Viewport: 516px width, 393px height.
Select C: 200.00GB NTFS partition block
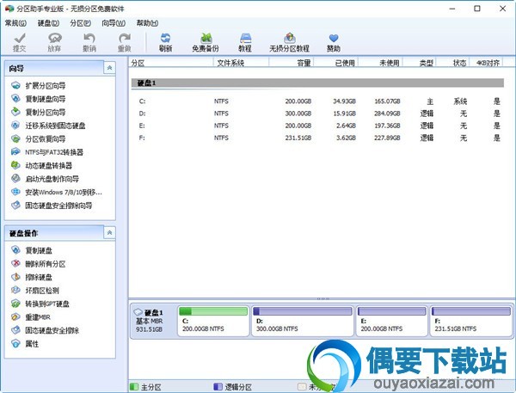pos(213,321)
